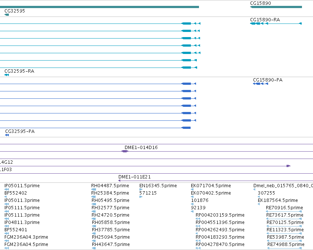Click the CG32595-PA label

point(20,131)
